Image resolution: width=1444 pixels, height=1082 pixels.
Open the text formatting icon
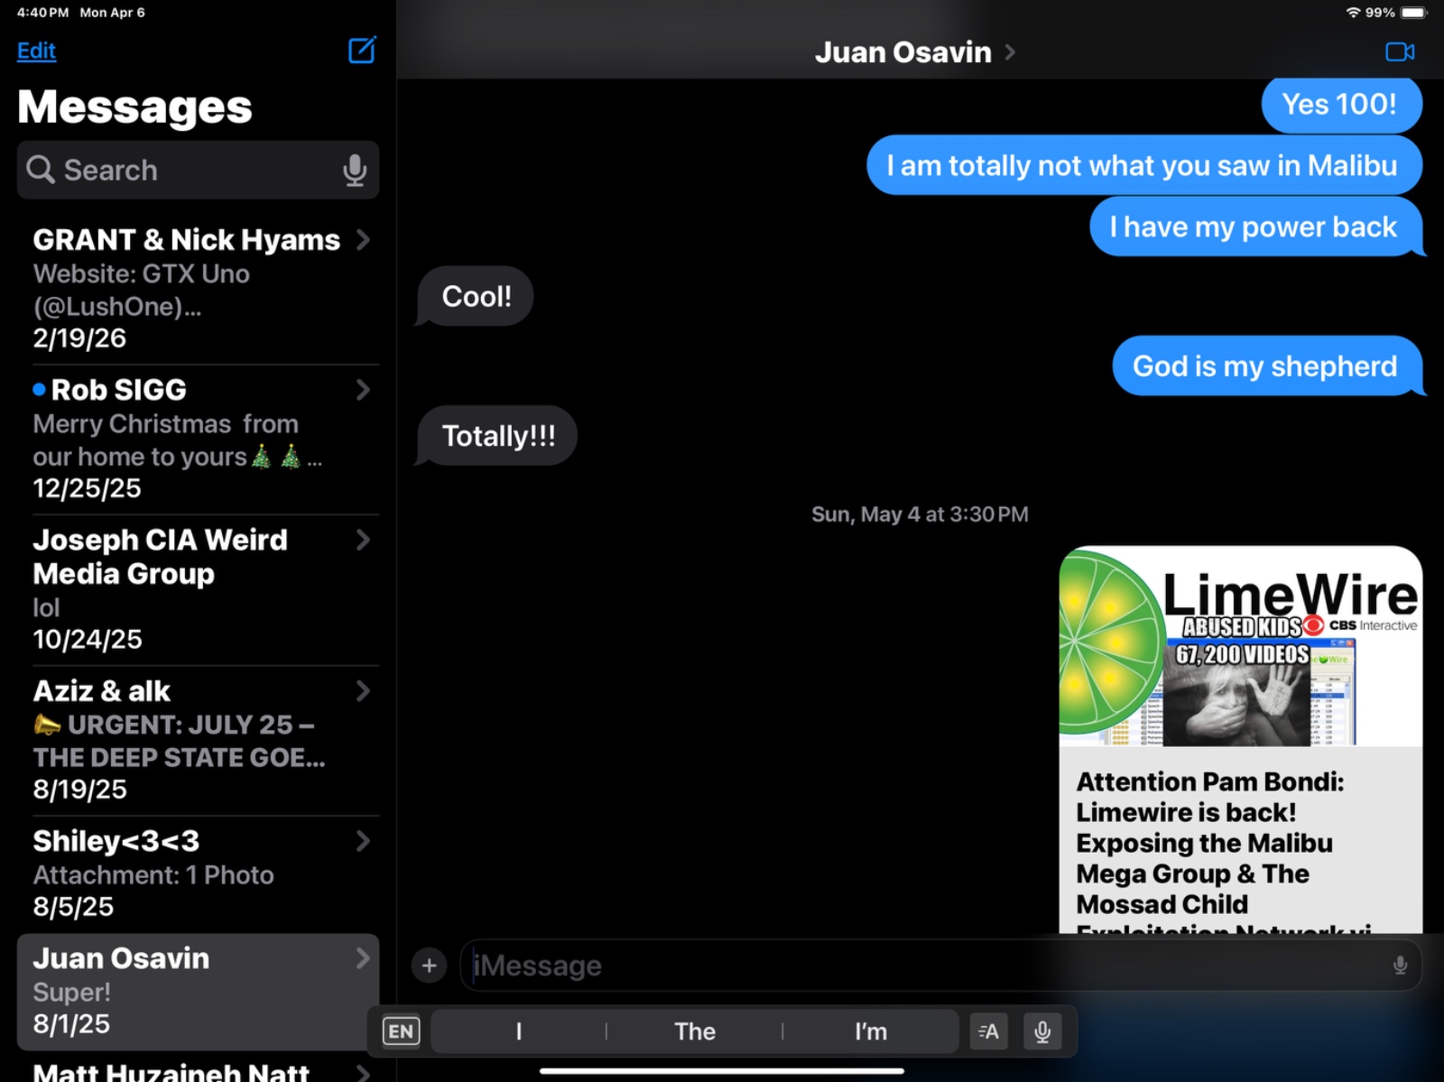click(989, 1031)
